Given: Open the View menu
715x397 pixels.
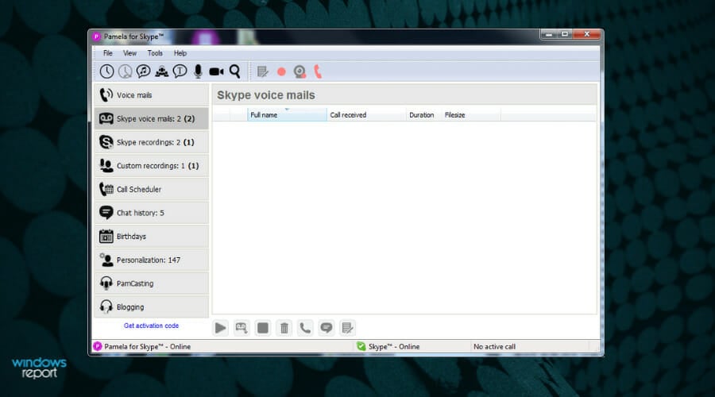Looking at the screenshot, I should [x=130, y=53].
